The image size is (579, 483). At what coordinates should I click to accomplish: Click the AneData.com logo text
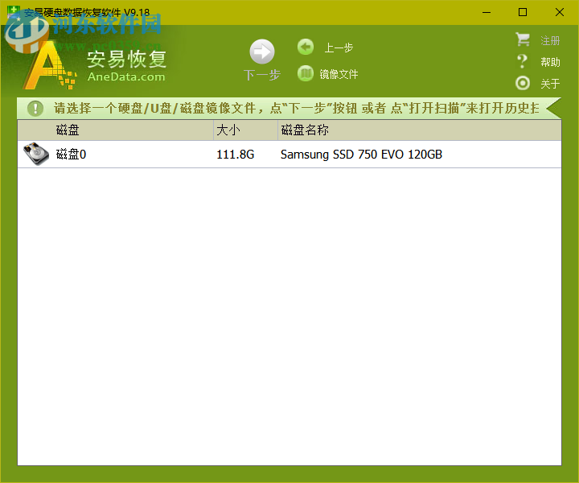(126, 76)
